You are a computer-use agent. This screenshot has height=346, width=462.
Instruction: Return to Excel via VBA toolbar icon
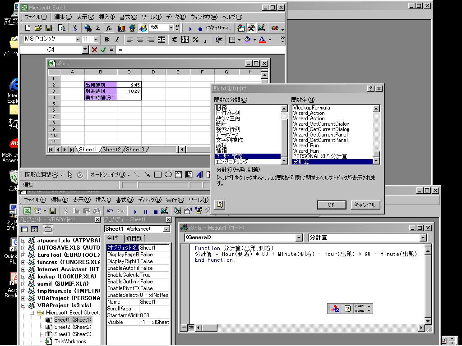(27, 211)
